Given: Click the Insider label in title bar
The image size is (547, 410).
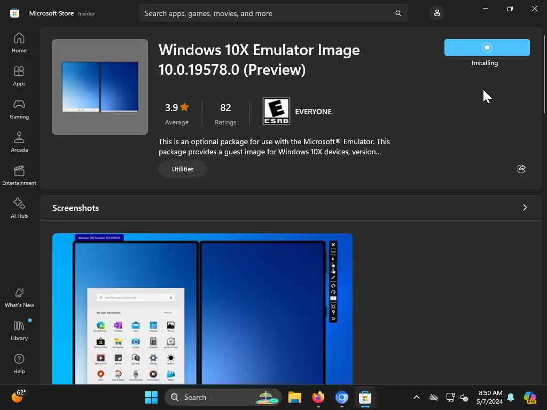Looking at the screenshot, I should pyautogui.click(x=87, y=13).
